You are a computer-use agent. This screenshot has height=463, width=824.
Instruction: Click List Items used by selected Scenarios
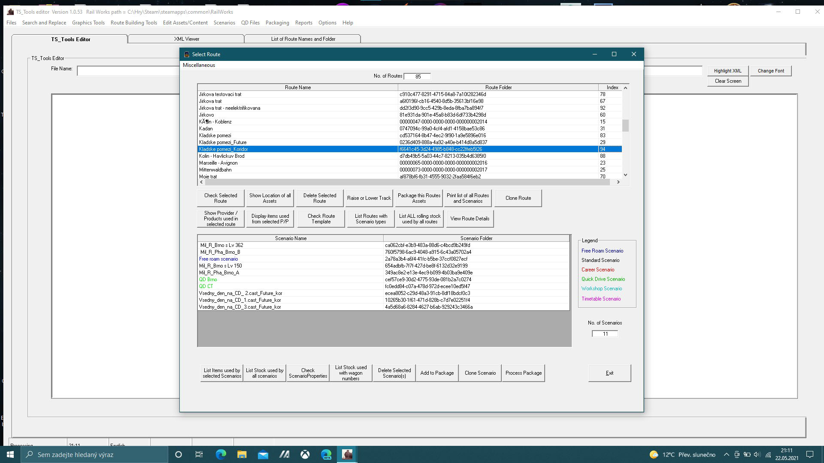pos(222,373)
